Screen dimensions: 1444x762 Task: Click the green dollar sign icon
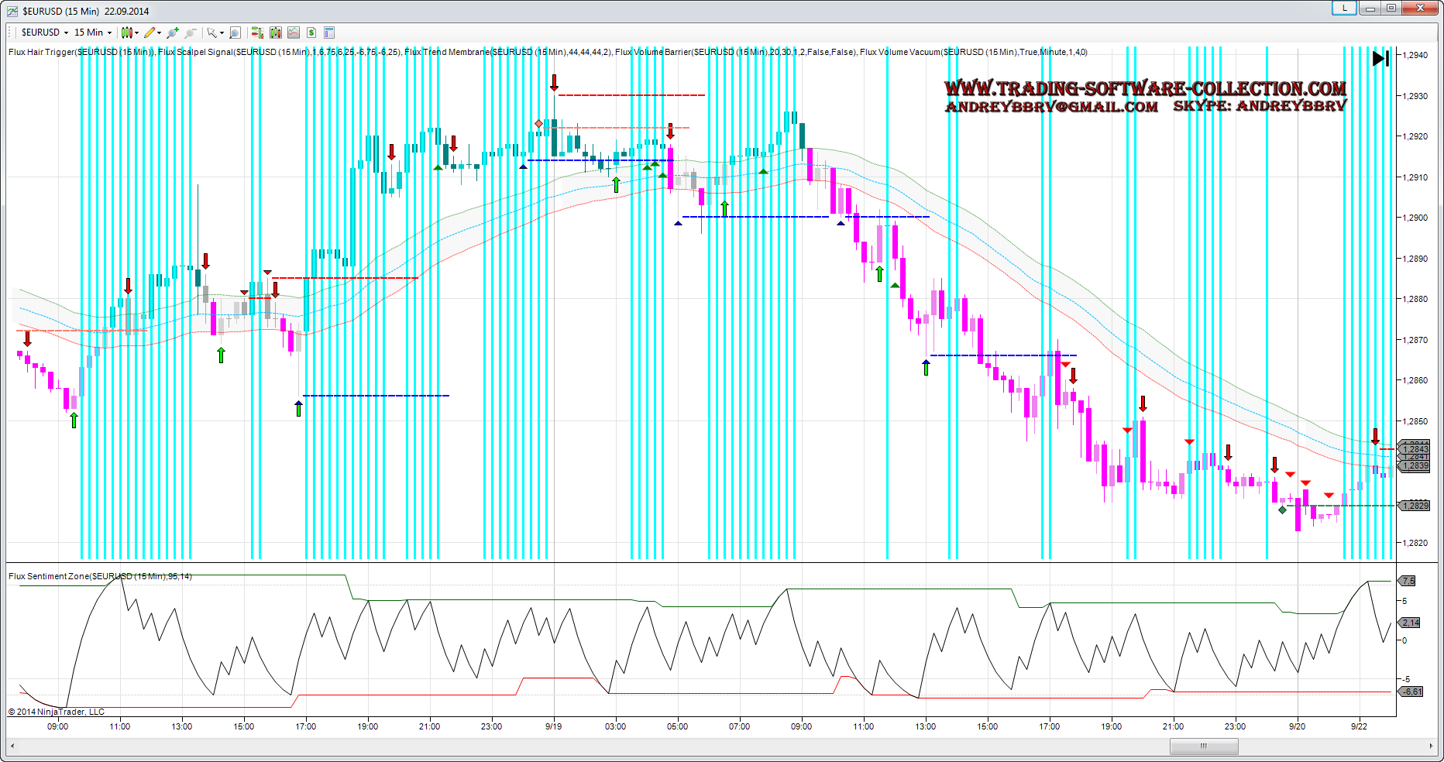click(311, 33)
